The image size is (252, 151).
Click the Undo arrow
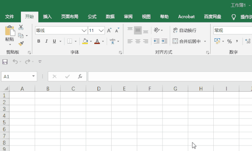(15, 62)
